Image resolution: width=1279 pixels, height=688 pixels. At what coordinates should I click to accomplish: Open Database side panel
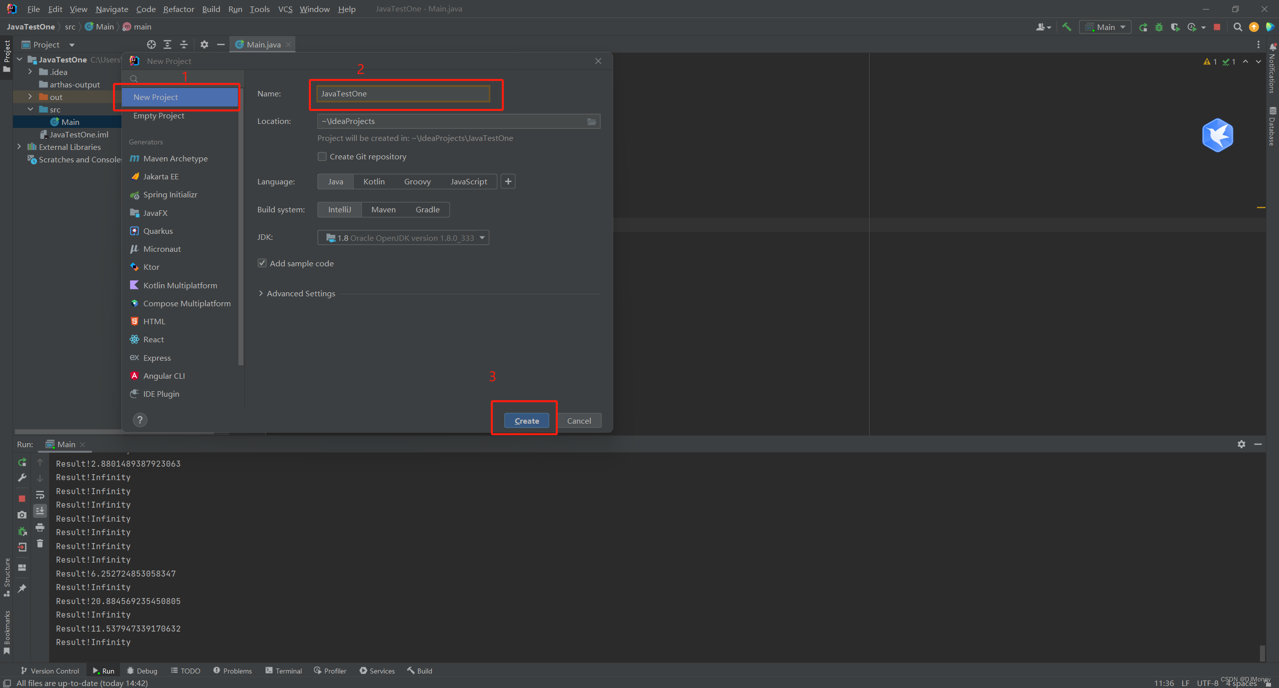click(1273, 126)
